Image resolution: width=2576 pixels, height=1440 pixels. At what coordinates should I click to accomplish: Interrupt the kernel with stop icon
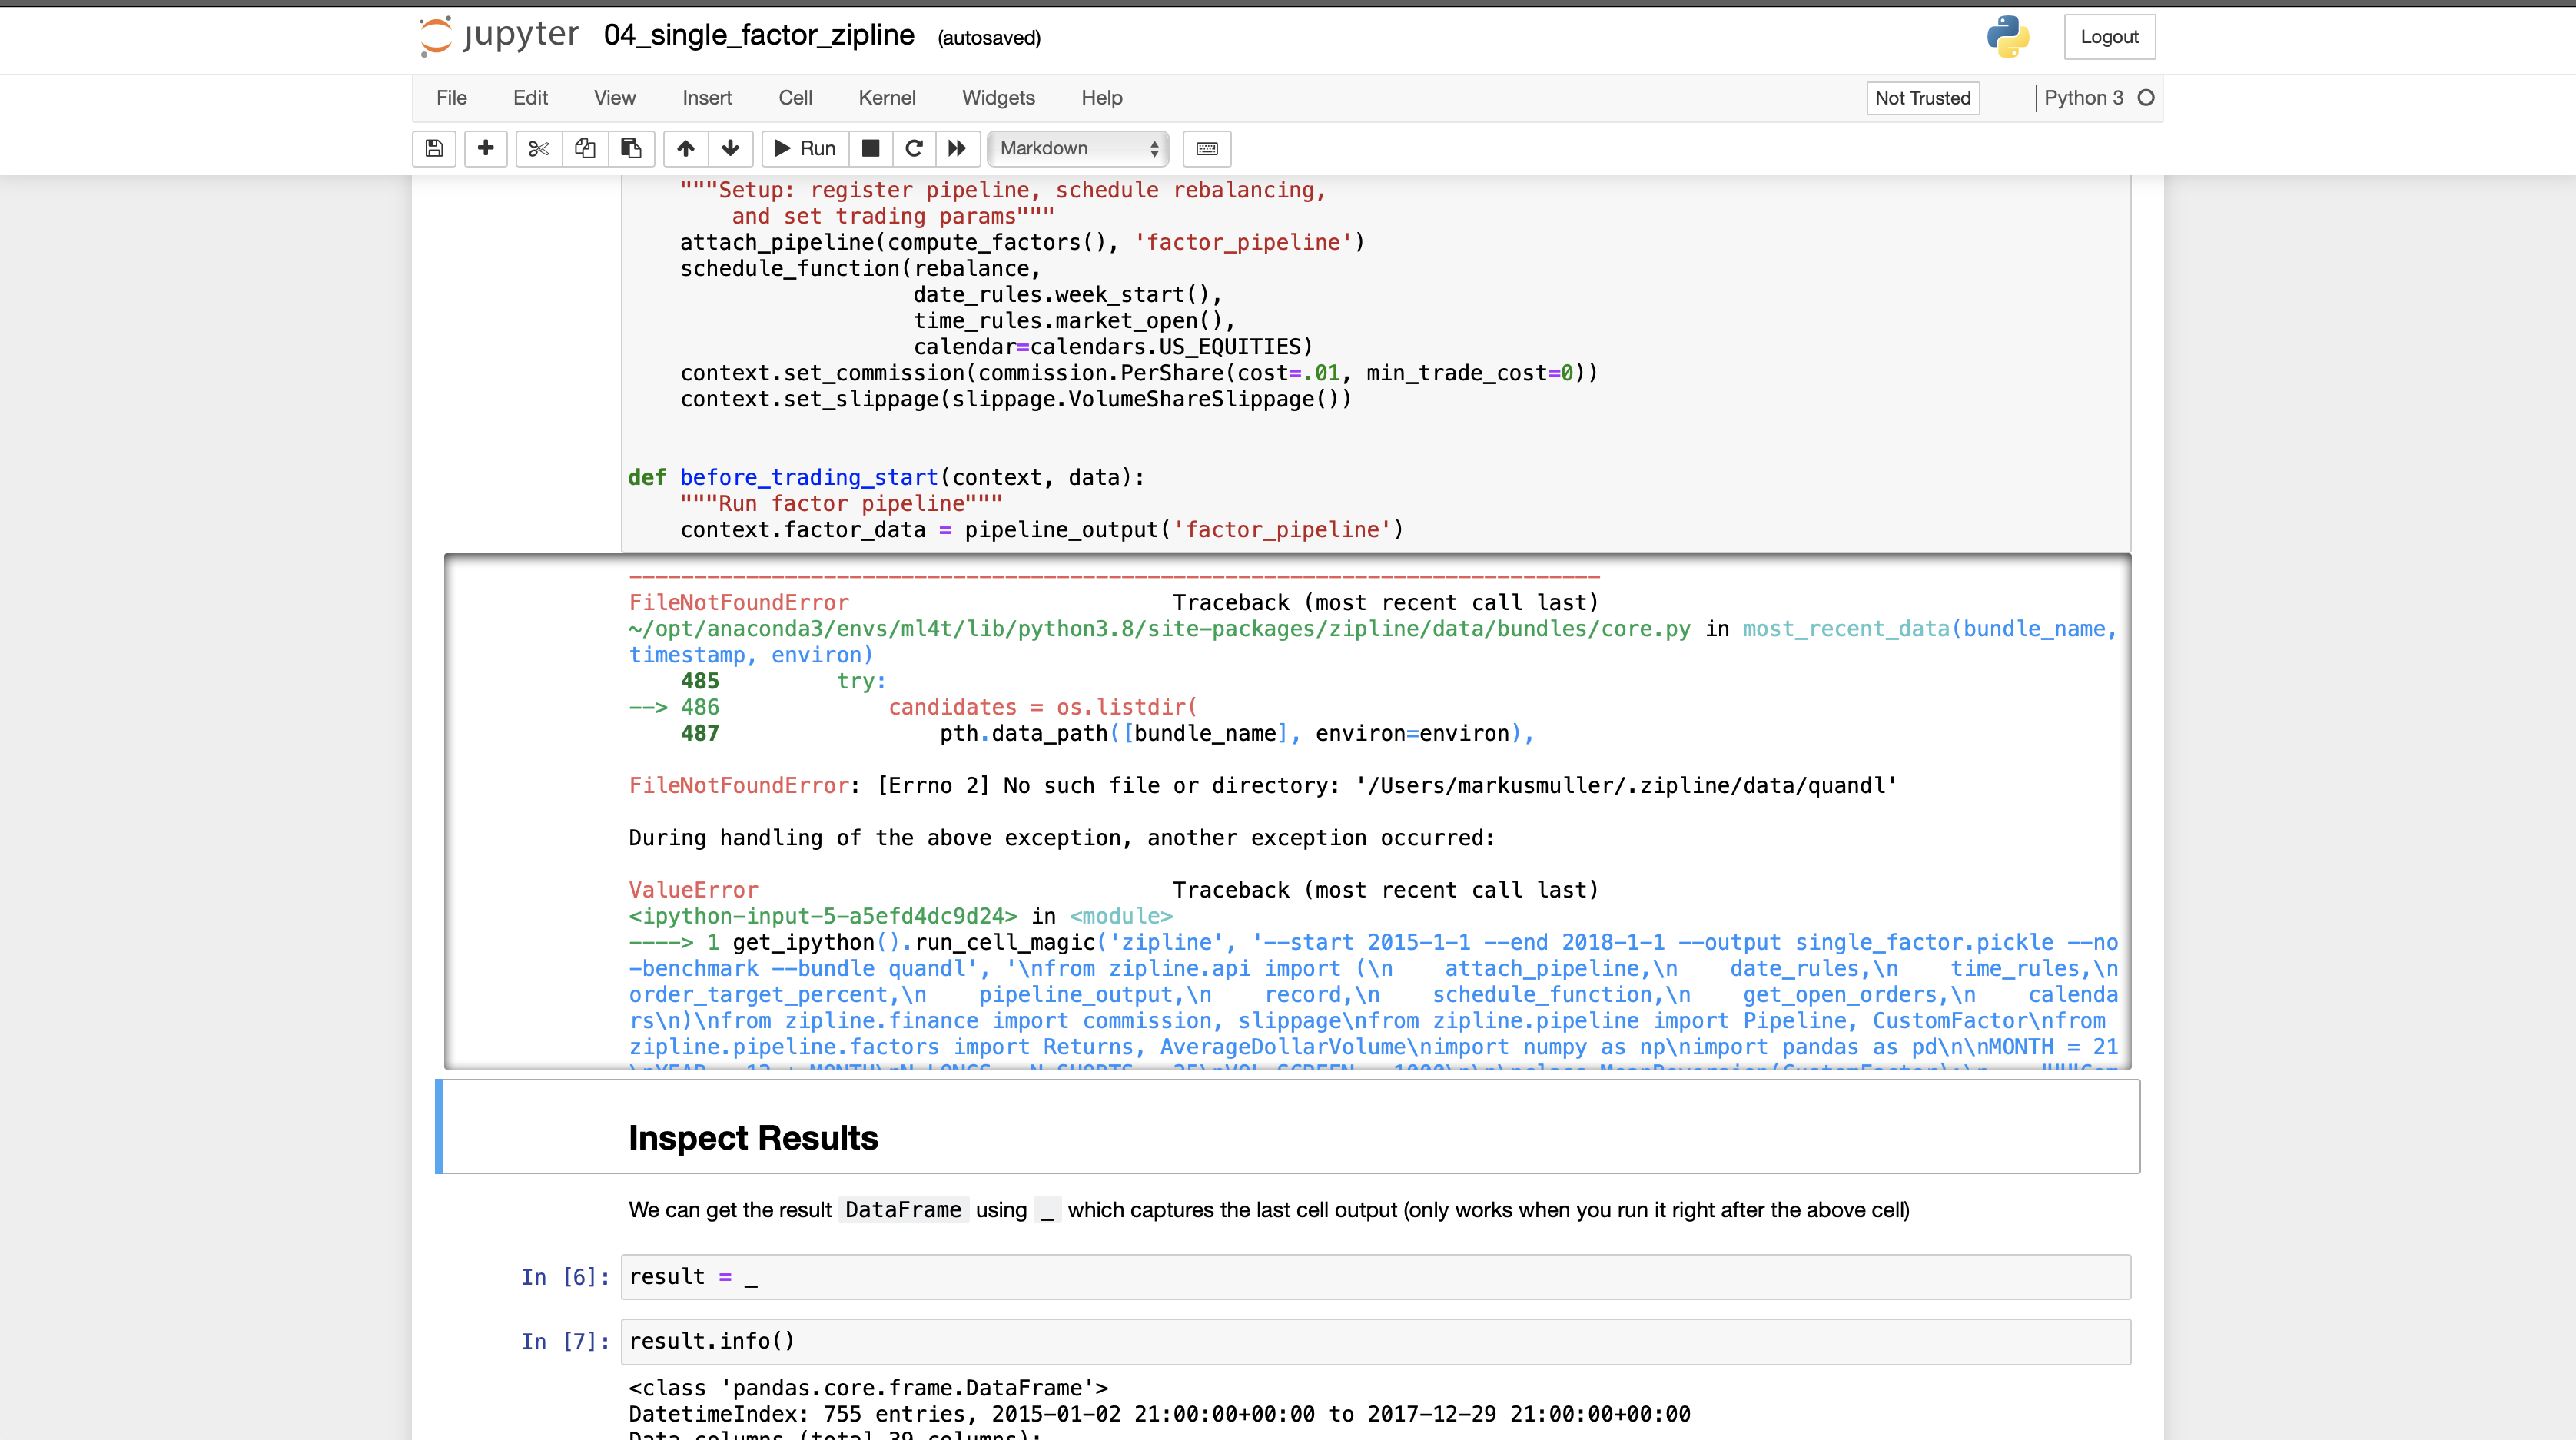[870, 148]
